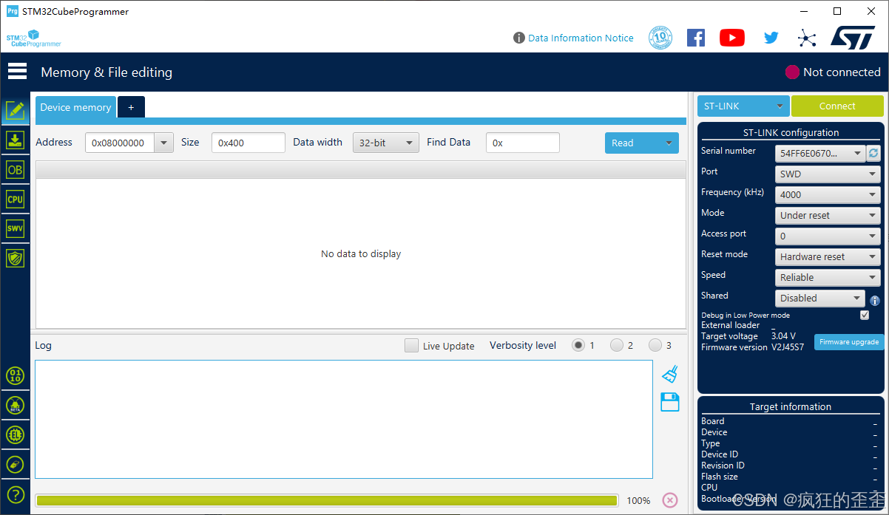Screen dimensions: 889x515
Task: Open the sidebar icon above Help
Action: pyautogui.click(x=15, y=464)
